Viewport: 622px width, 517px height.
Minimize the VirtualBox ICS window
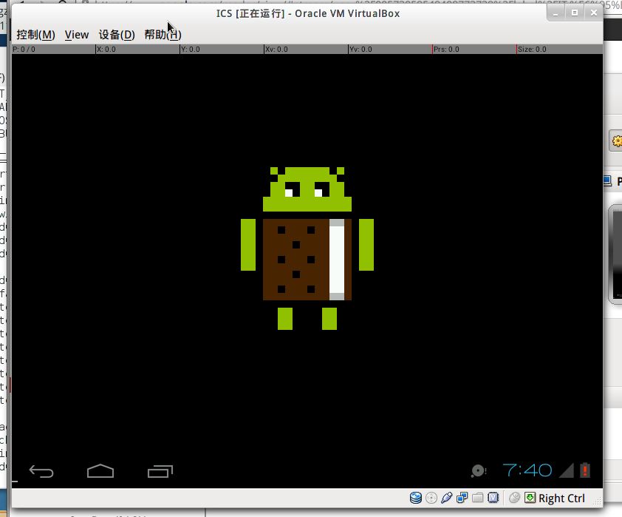point(556,13)
